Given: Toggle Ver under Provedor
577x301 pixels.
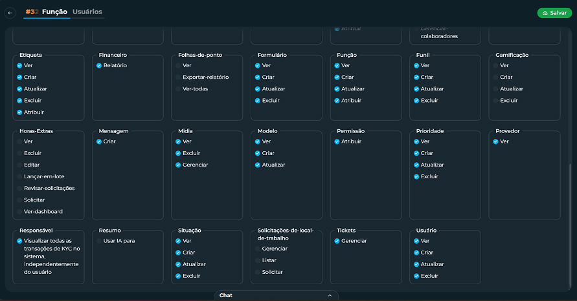Looking at the screenshot, I should click(x=495, y=141).
